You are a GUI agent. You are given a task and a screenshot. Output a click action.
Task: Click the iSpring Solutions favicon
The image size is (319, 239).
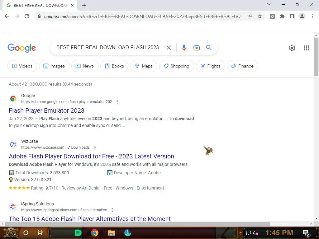point(13,207)
